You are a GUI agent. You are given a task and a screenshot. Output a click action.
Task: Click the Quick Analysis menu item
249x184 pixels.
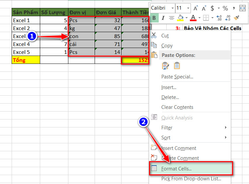[177, 118]
